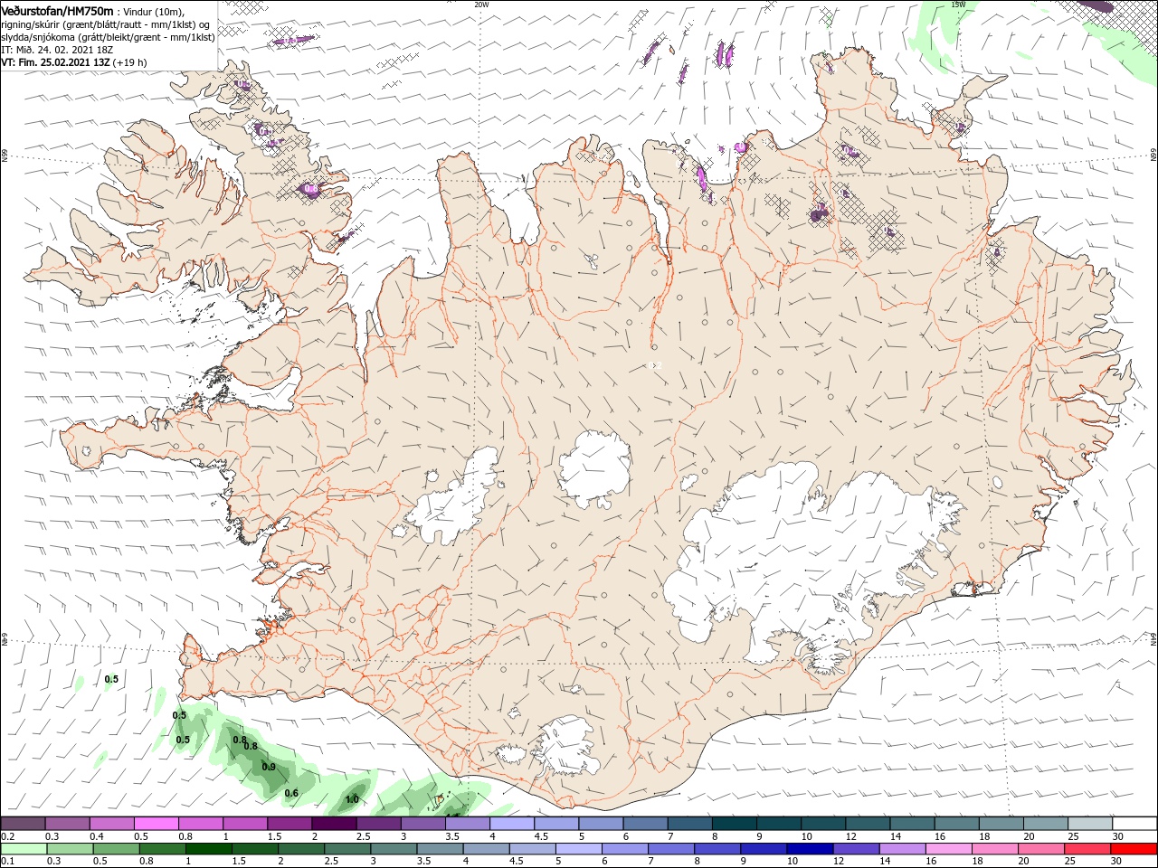Click the 20W longitude label
Screen dimensions: 1158x868
(481, 5)
